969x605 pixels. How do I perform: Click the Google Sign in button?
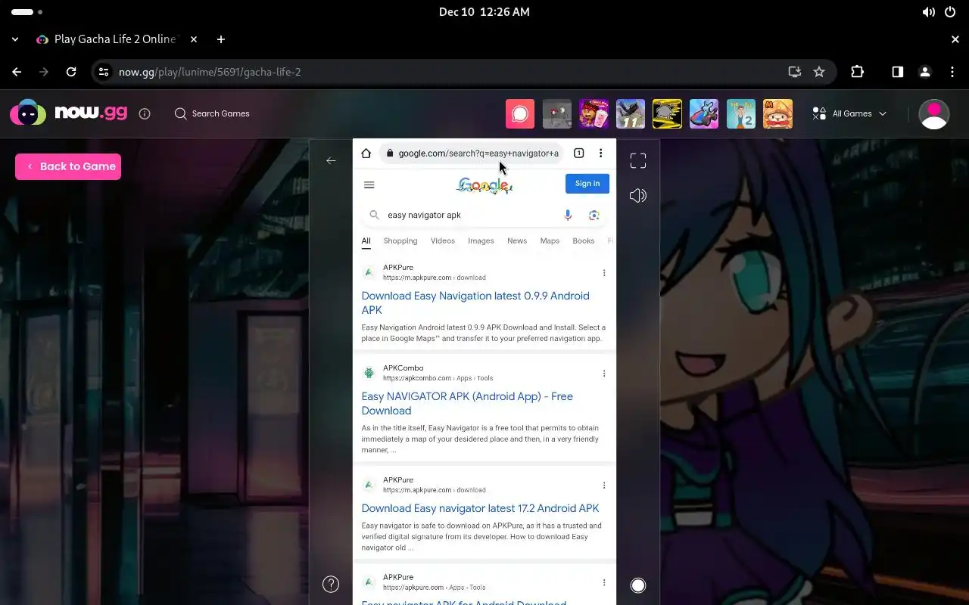click(587, 183)
